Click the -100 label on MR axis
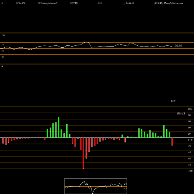 pos(190,171)
